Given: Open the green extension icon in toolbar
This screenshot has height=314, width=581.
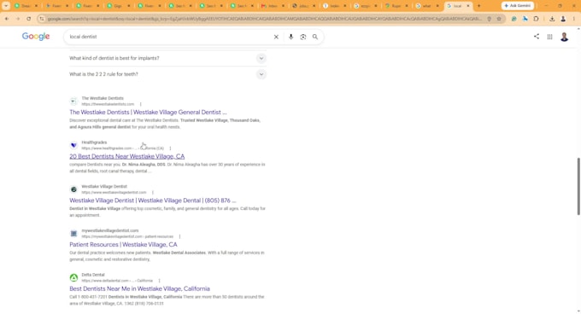Looking at the screenshot, I should [514, 19].
